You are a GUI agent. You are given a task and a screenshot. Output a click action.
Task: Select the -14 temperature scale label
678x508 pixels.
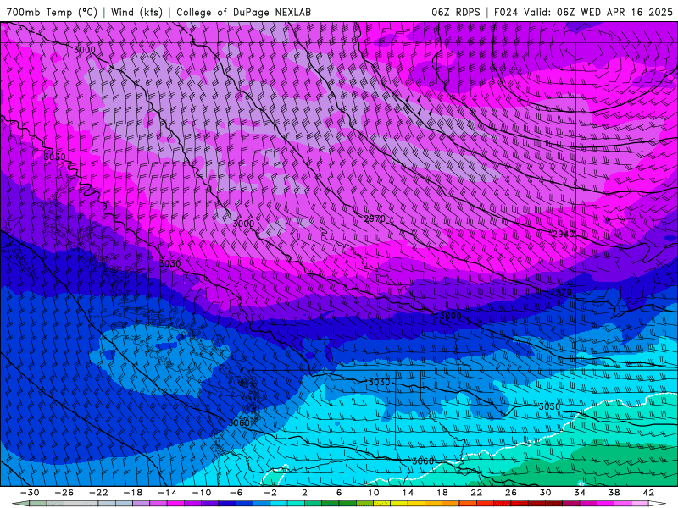[x=167, y=493]
